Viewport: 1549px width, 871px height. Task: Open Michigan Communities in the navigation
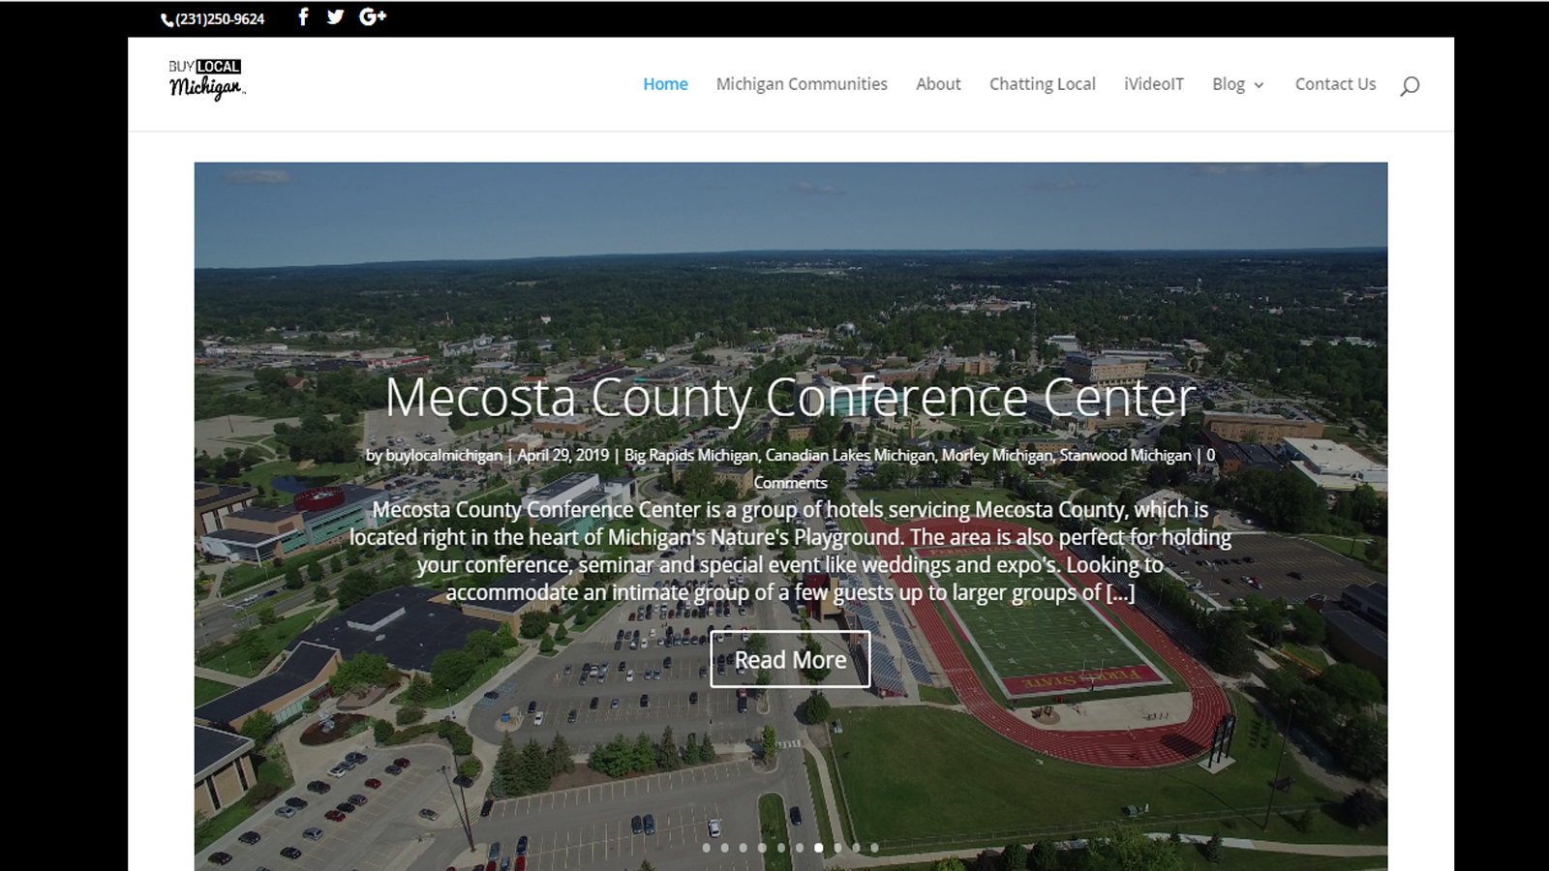[x=802, y=84]
